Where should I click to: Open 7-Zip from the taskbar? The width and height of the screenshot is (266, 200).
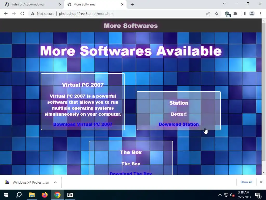[70, 195]
